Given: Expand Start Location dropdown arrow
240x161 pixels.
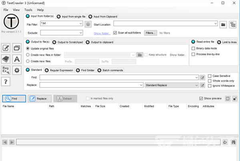Looking at the screenshot, I should click(216, 23).
